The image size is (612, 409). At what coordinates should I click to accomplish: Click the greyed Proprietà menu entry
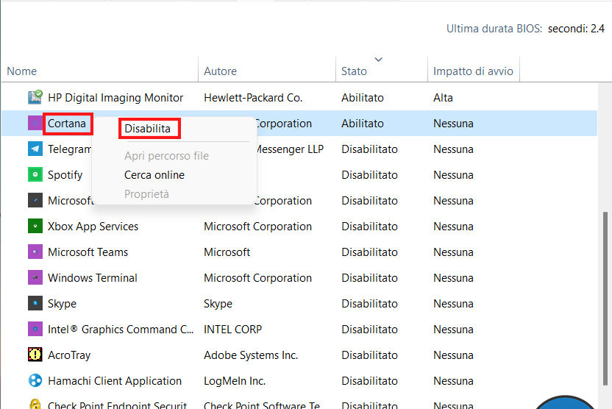[146, 194]
